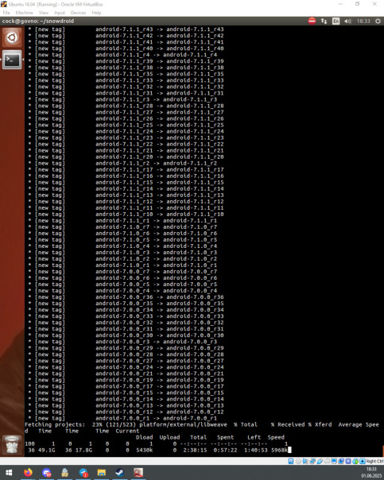Viewport: 384px width, 480px height.
Task: Open Steam from the Windows taskbar
Action: coord(120,472)
